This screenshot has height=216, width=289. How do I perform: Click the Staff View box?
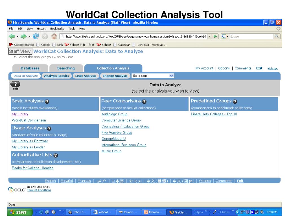tap(20, 51)
